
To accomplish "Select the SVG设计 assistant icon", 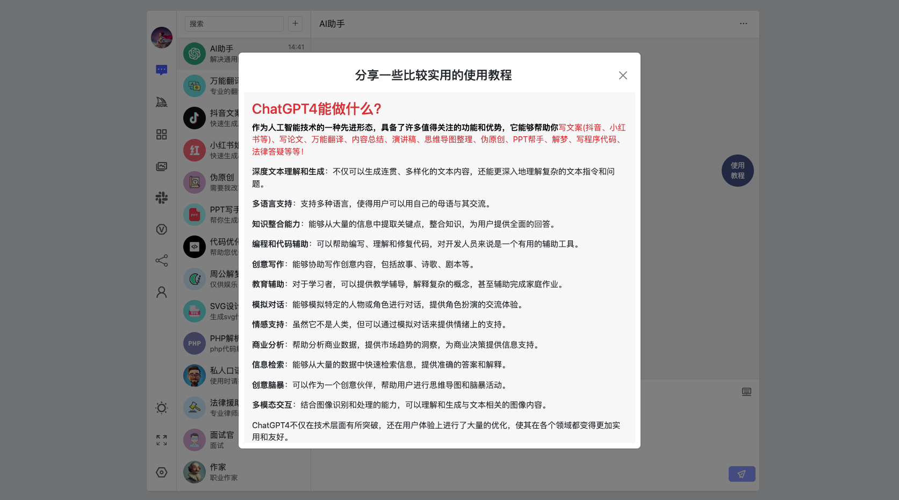I will click(195, 311).
